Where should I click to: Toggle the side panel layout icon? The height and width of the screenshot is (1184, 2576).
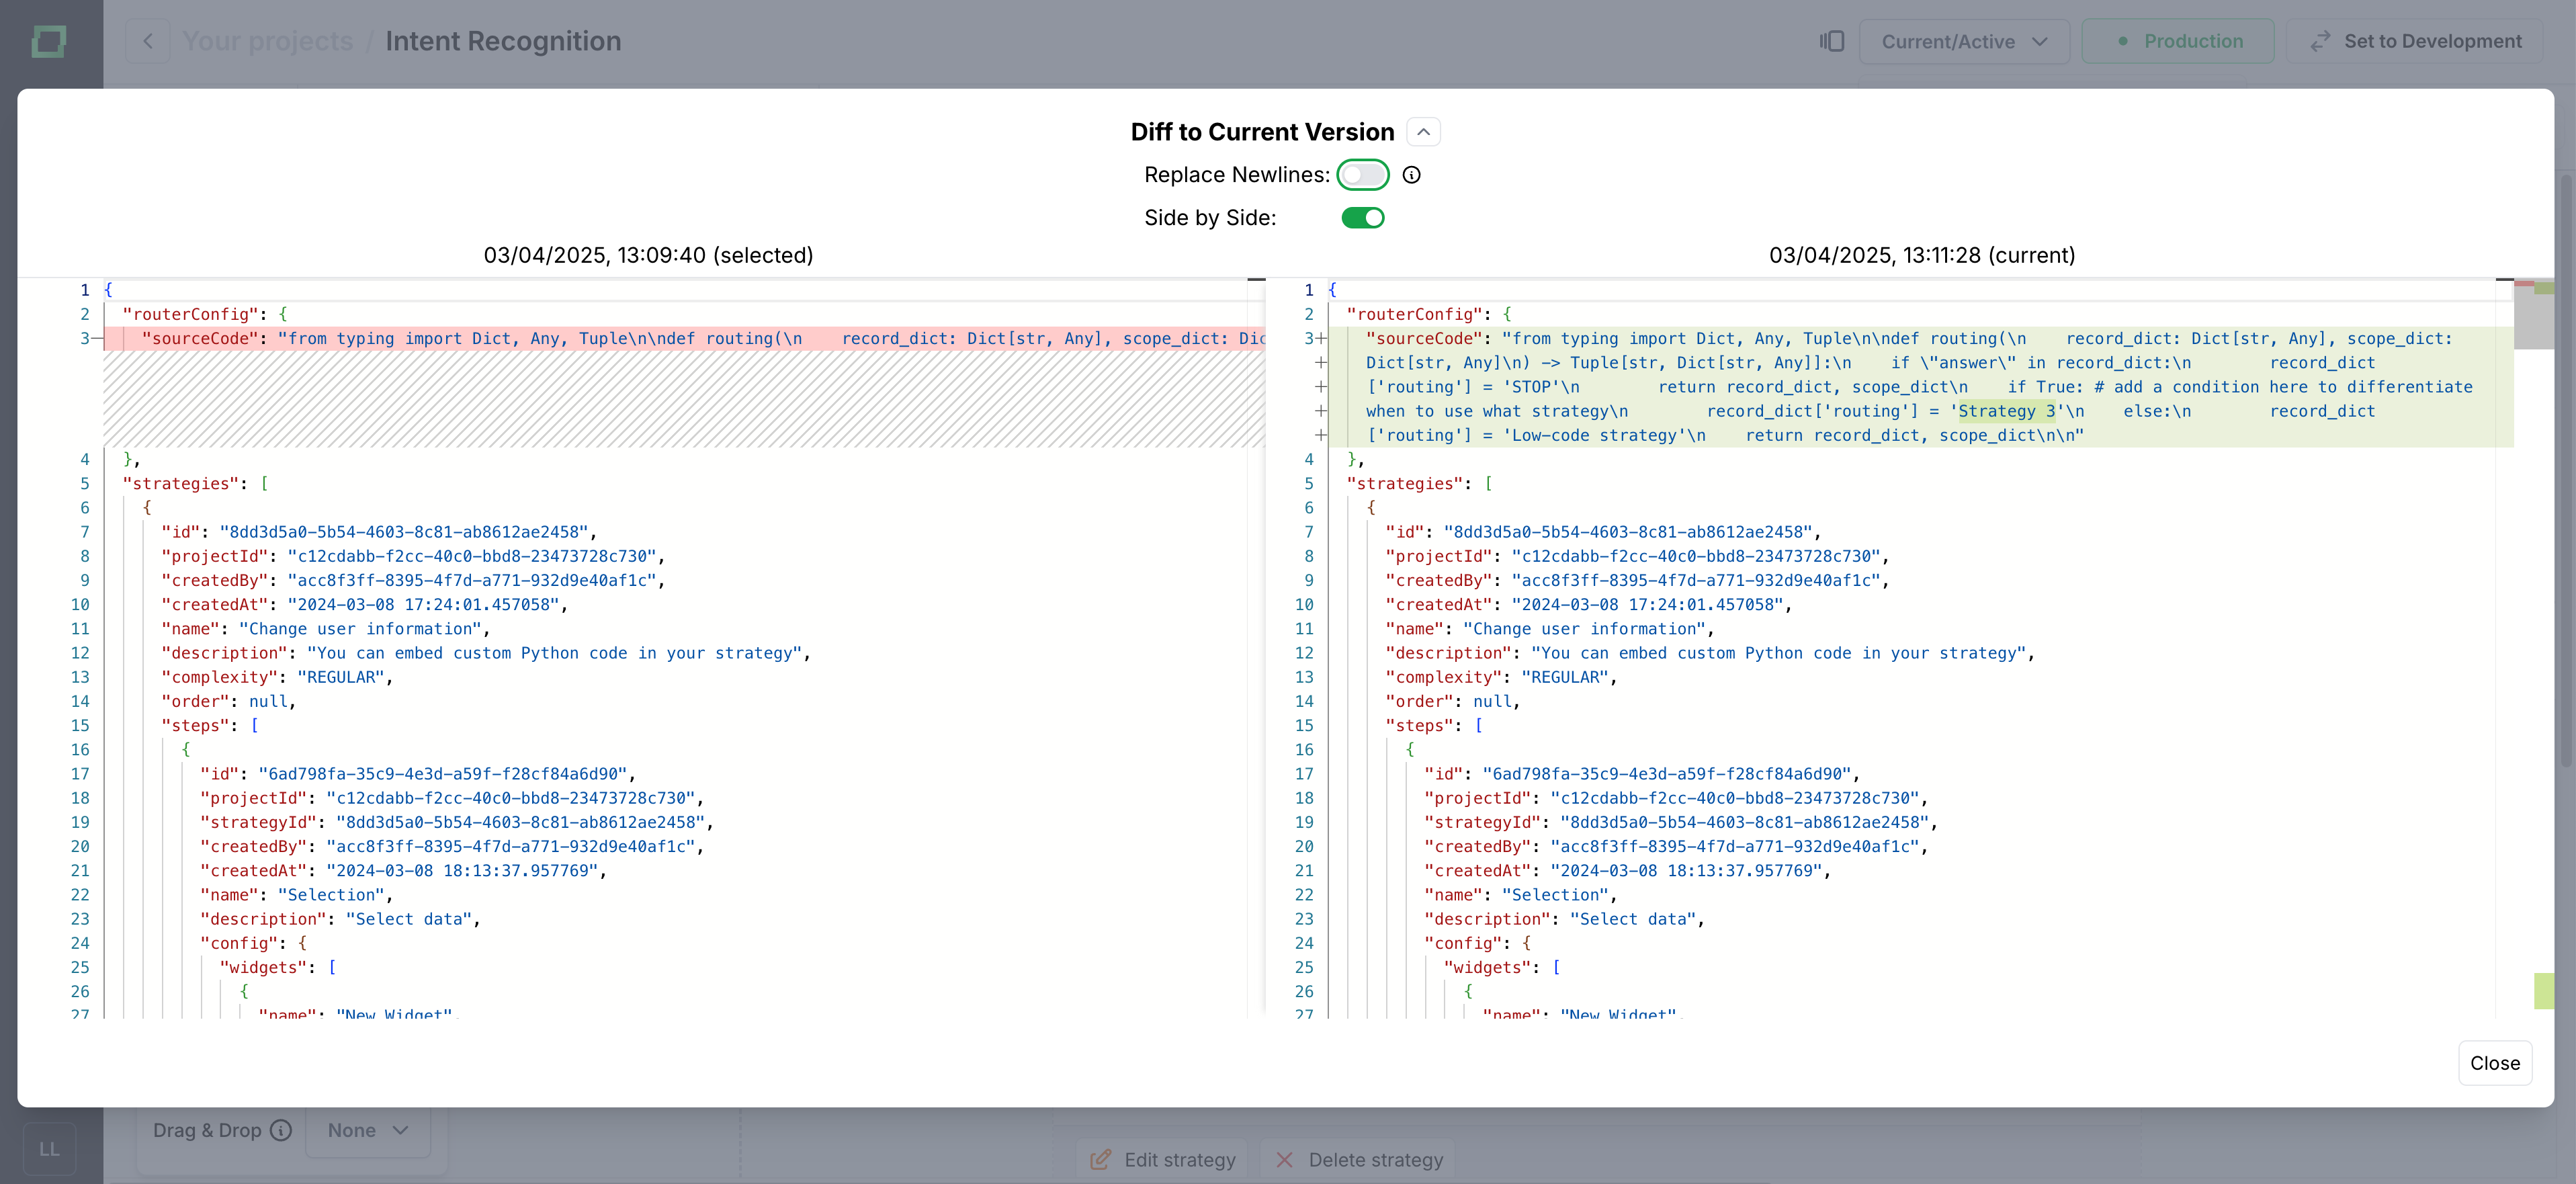(1831, 41)
